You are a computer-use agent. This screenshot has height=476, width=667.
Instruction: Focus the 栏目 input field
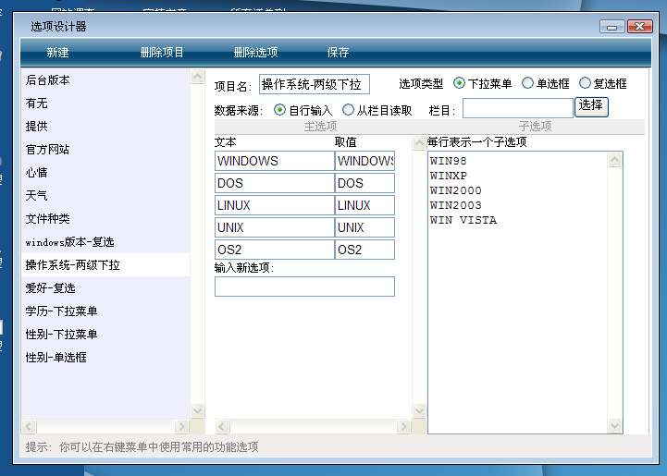[x=518, y=108]
